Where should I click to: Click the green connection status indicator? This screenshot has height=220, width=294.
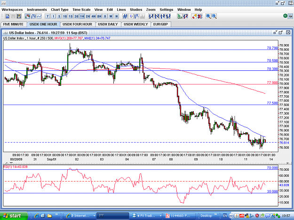pos(285,16)
